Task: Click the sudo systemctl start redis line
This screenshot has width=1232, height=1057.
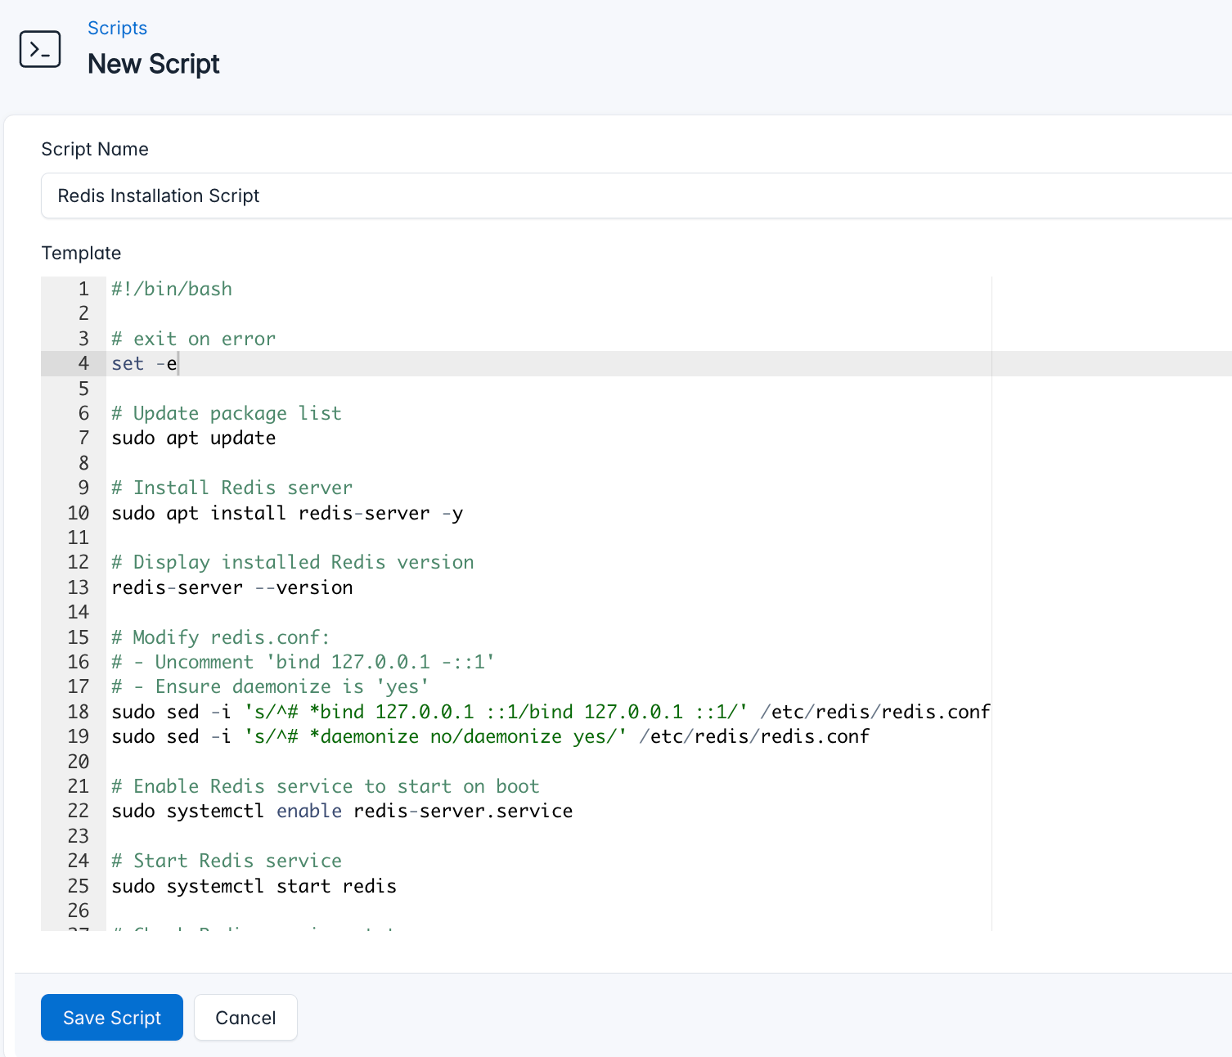Action: coord(254,885)
